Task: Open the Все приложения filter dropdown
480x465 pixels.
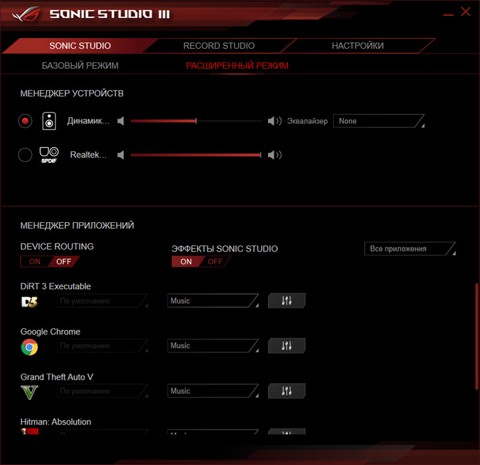Action: (410, 249)
